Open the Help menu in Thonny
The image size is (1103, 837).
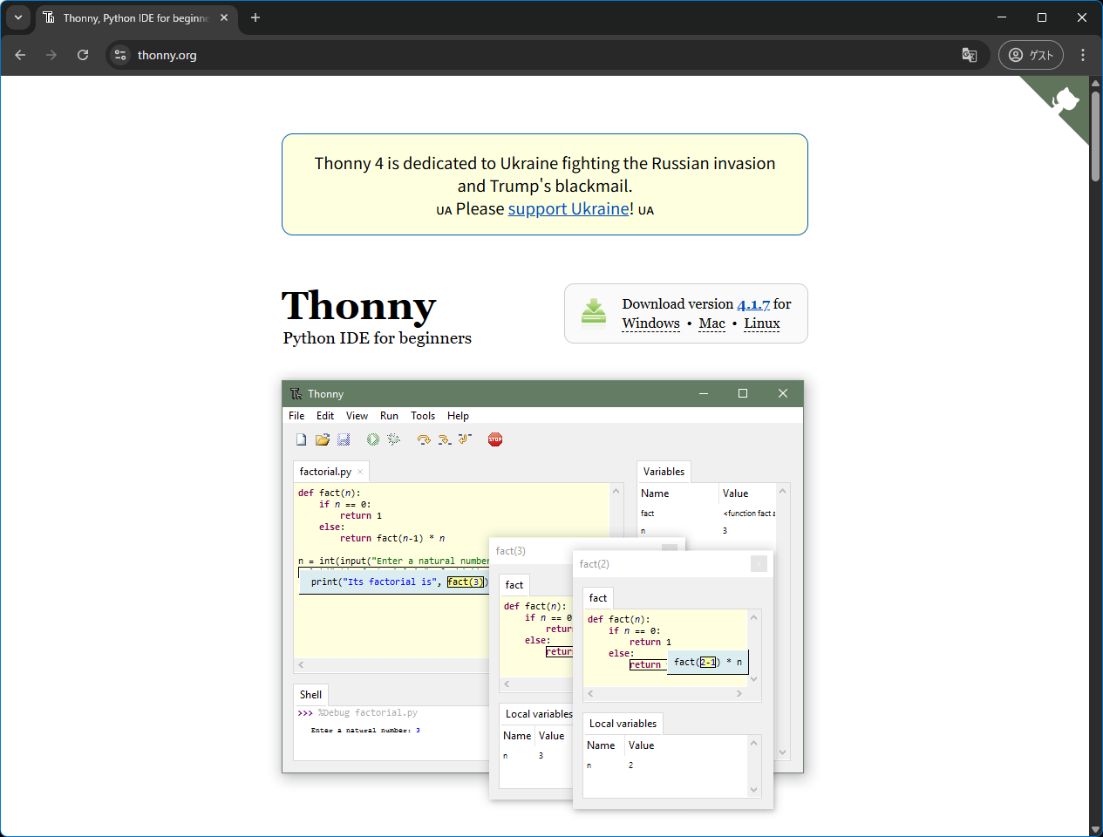coord(458,416)
